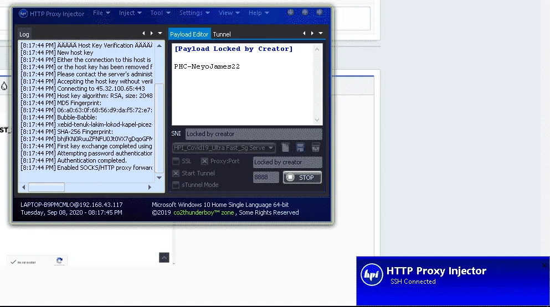
Task: Click the proxy field showing Locked by creator
Action: 287,162
